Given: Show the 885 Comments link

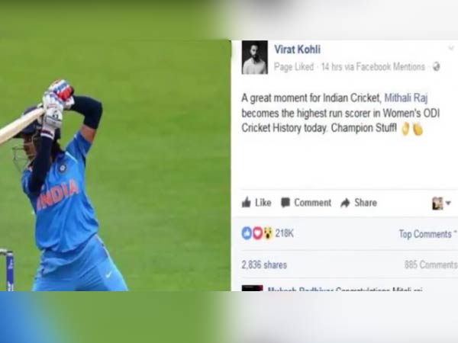Looking at the screenshot, I should [x=431, y=264].
